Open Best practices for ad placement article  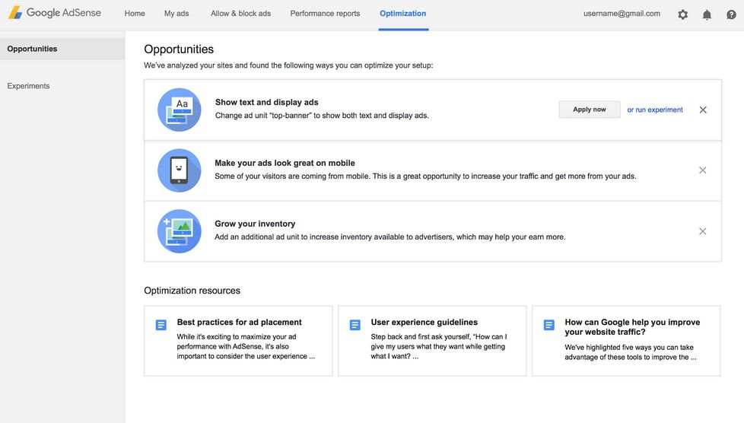point(238,341)
